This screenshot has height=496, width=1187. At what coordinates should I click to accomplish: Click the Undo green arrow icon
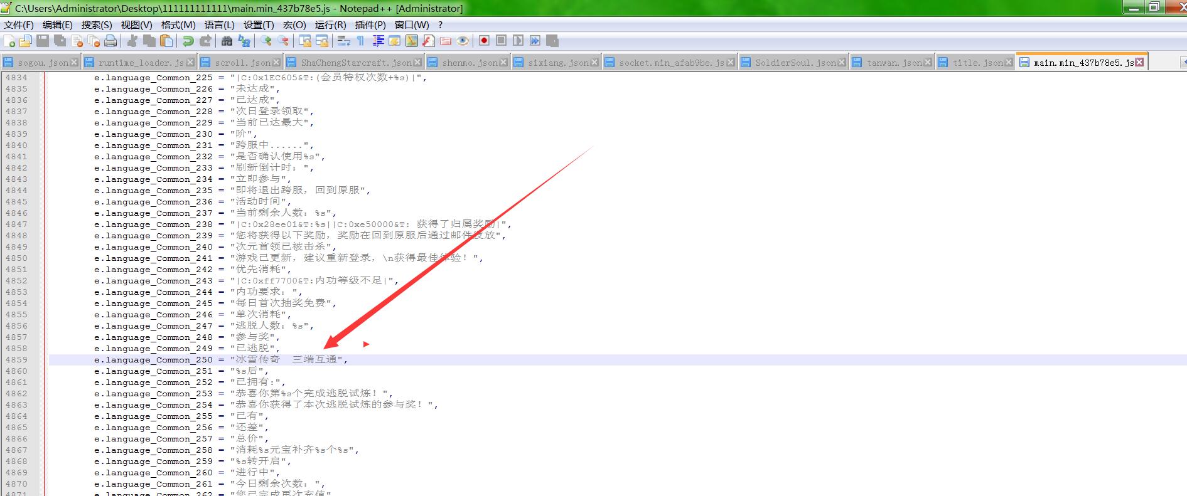(x=188, y=41)
